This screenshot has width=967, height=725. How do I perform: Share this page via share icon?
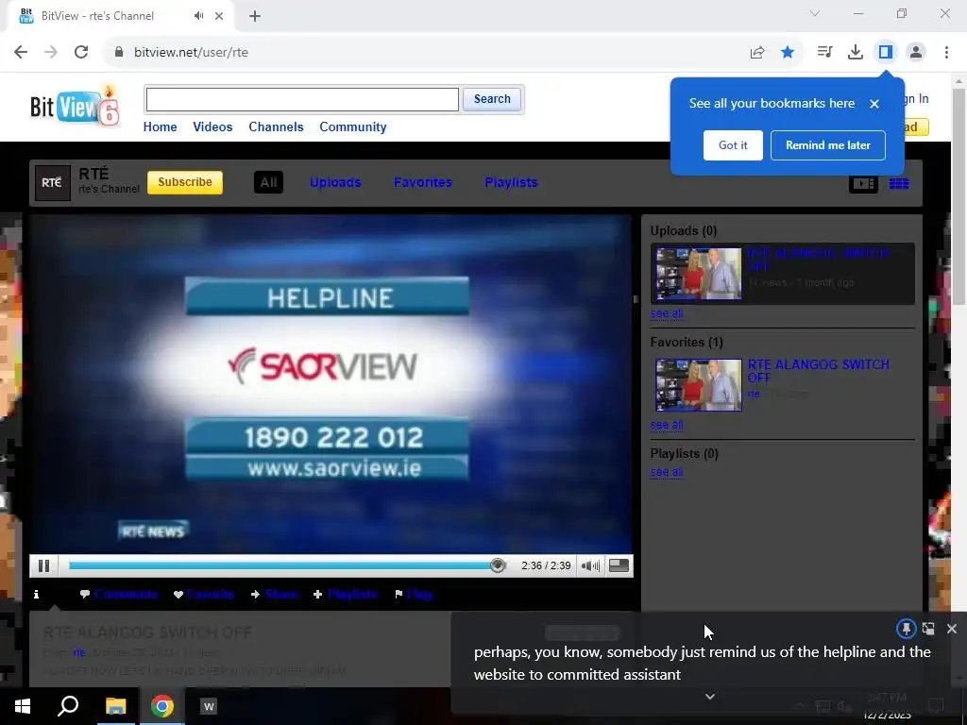pos(757,53)
